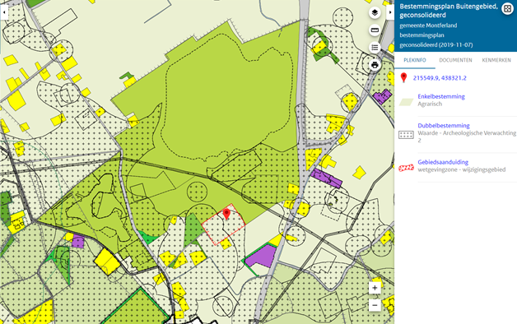
Task: Open the Dubbelbestemming link
Action: pos(444,126)
